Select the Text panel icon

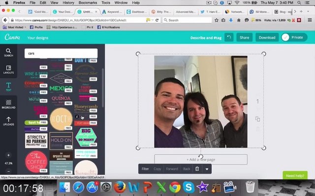pos(8,87)
